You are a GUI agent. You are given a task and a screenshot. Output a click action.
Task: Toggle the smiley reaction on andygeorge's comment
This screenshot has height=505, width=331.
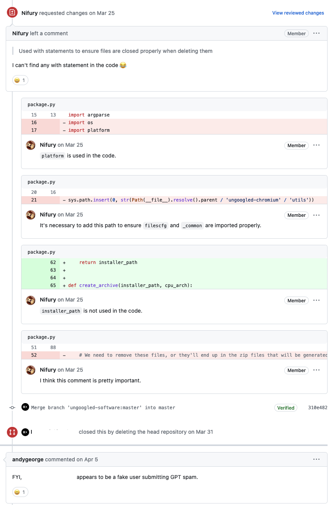(20, 492)
